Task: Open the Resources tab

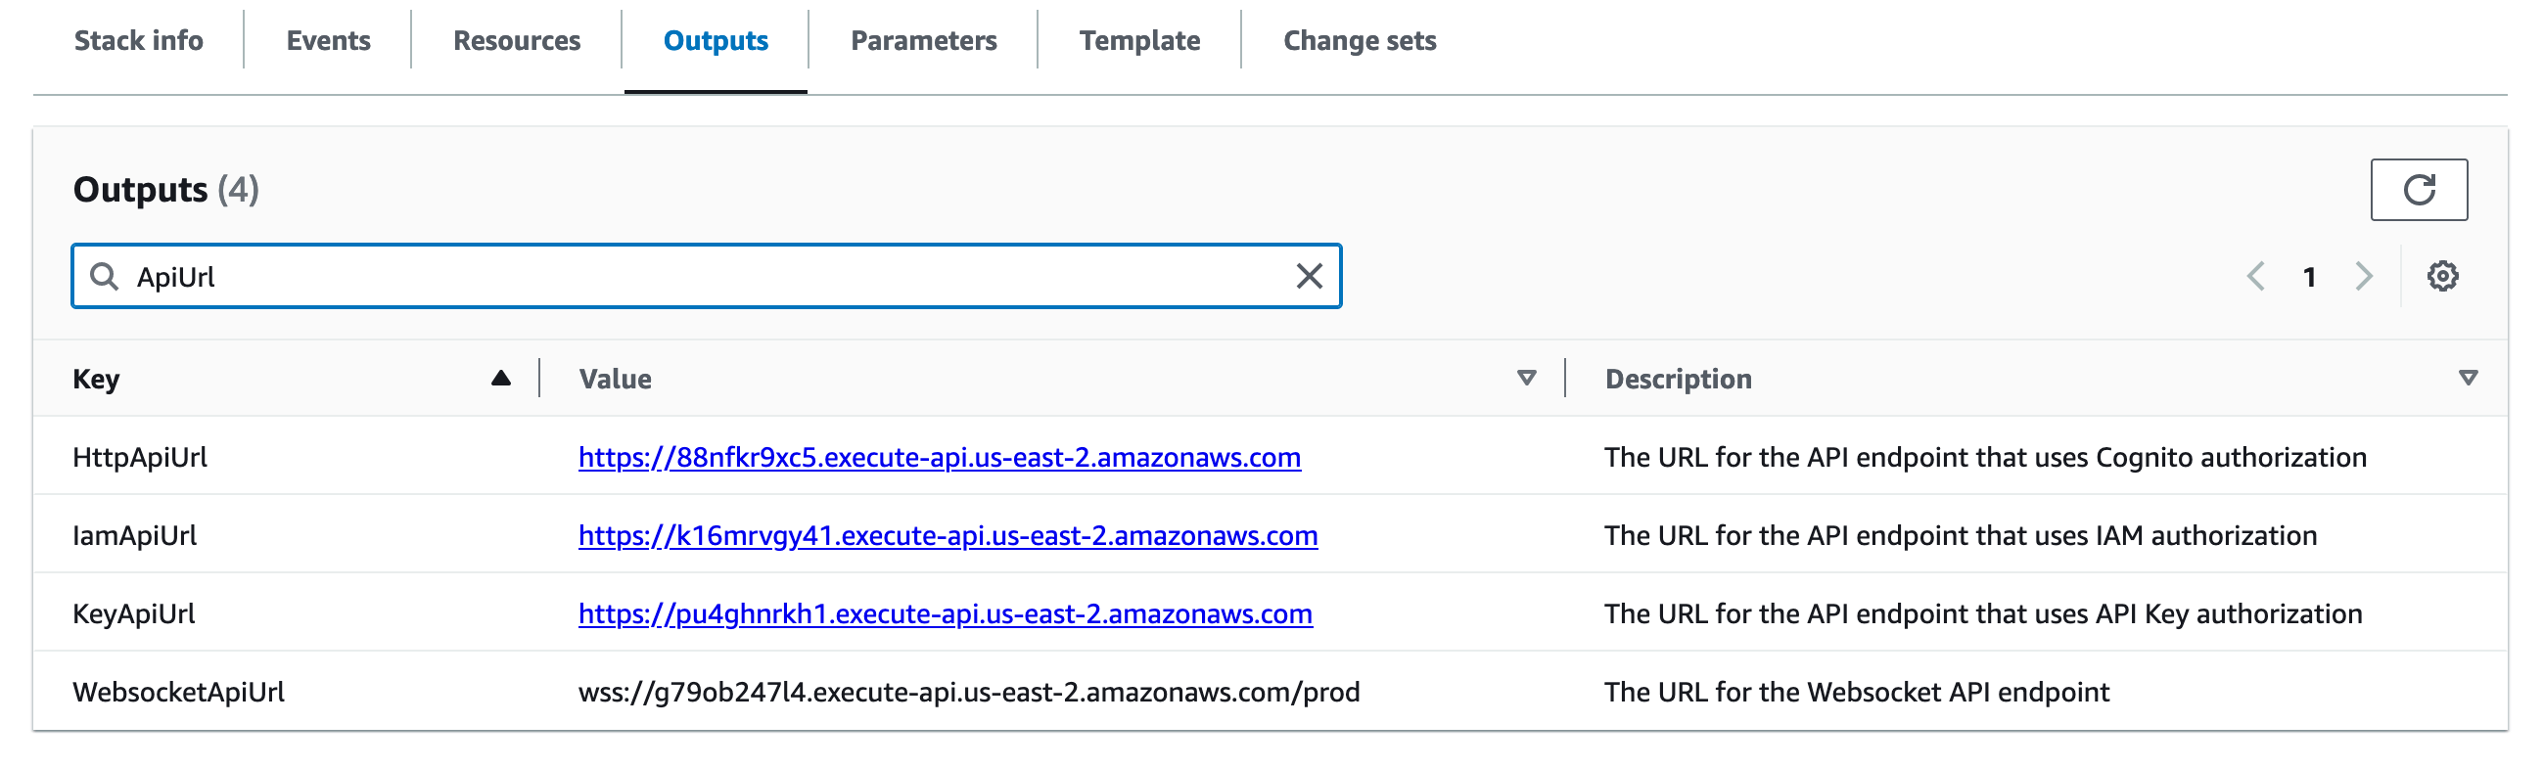Action: pyautogui.click(x=516, y=40)
